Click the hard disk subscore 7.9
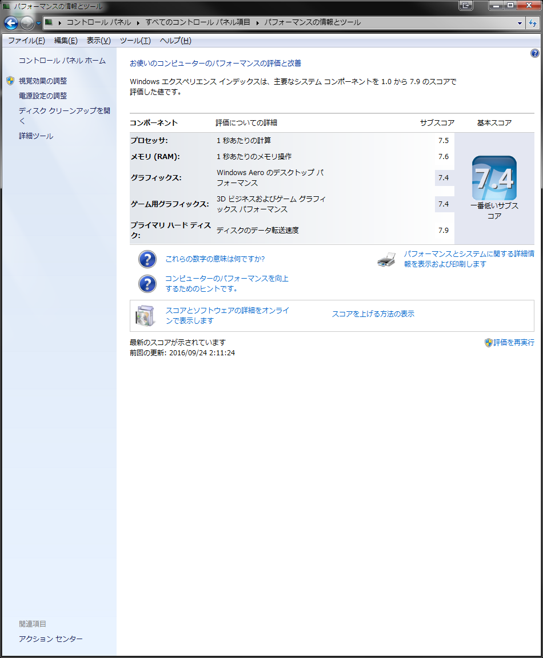The width and height of the screenshot is (543, 658). tap(443, 231)
